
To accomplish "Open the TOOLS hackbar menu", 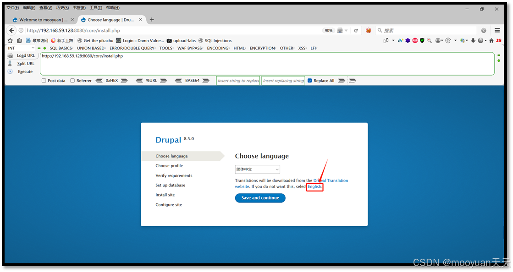I will (x=166, y=48).
